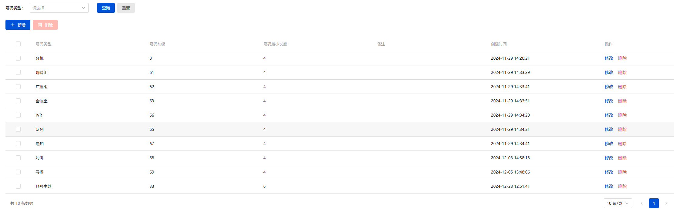The image size is (674, 215).
Task: Delete the 队列 row
Action: [x=622, y=129]
